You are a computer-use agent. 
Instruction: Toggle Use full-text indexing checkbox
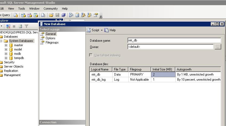coord(91,55)
